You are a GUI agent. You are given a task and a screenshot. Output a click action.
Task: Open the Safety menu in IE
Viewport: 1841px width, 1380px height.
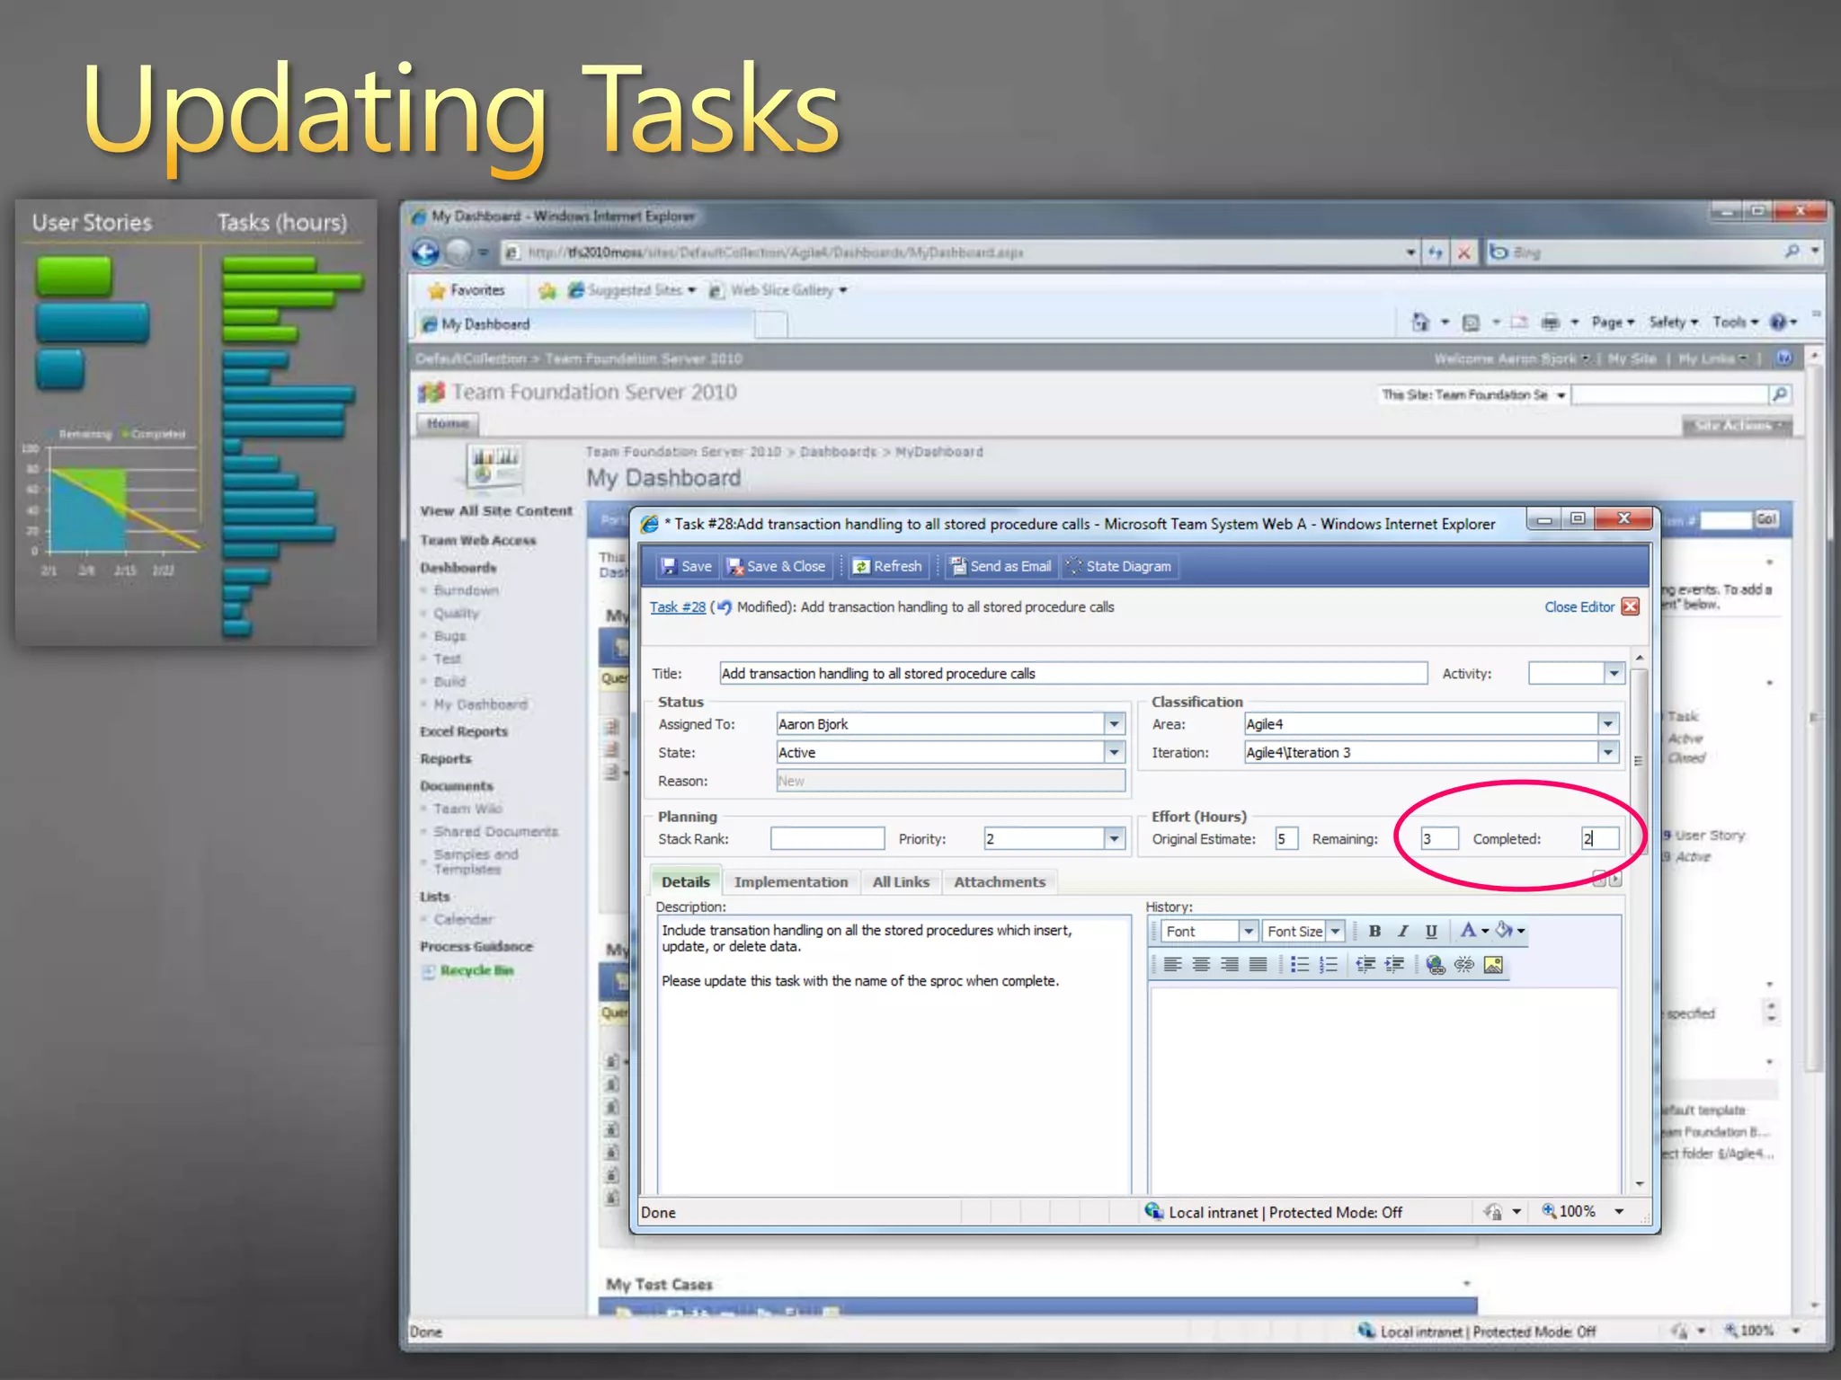[x=1673, y=323]
